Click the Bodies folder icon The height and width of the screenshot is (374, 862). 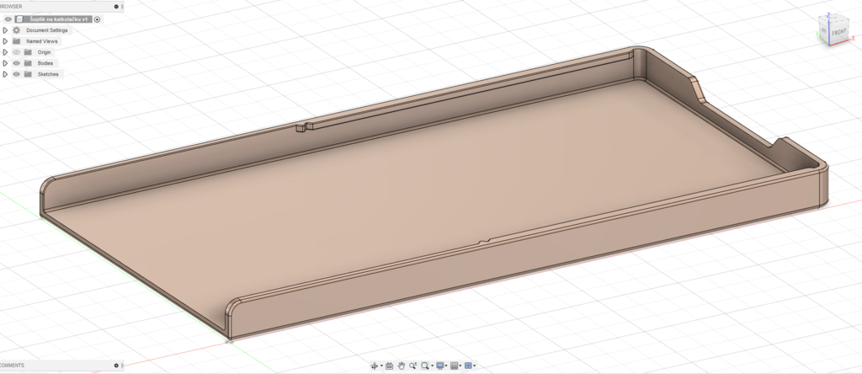tap(28, 63)
